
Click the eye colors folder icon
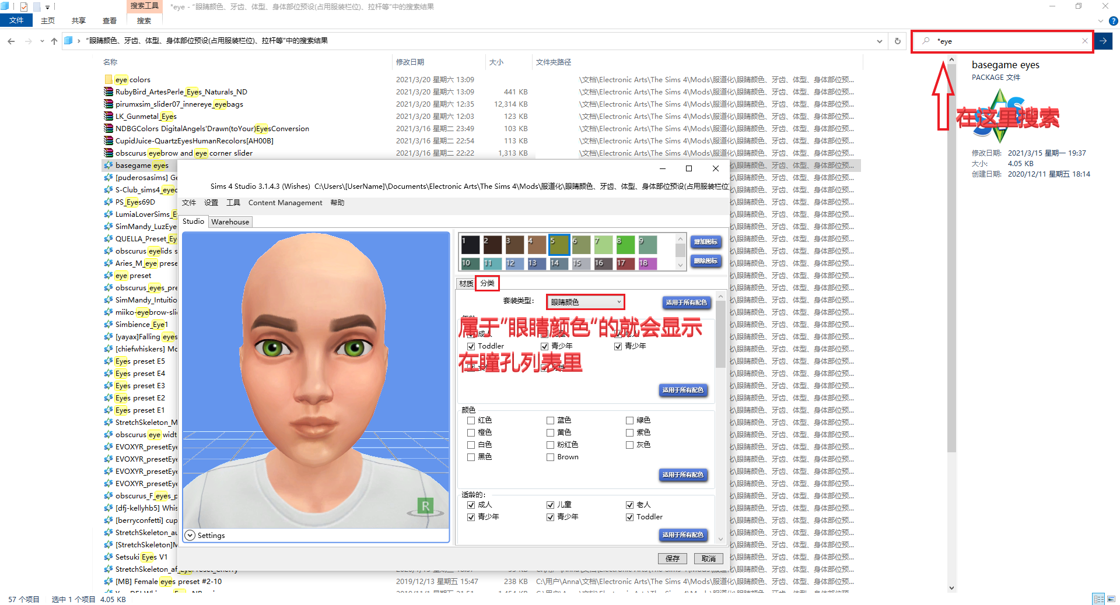[108, 79]
